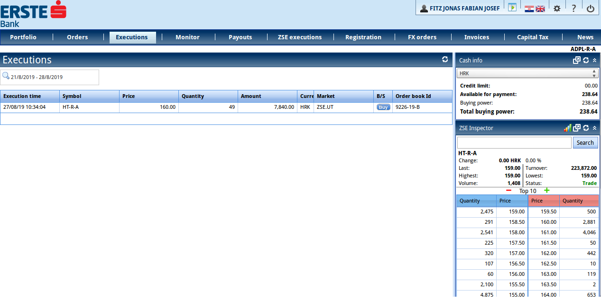This screenshot has height=300, width=601.
Task: Click the date range filter field
Action: [50, 77]
